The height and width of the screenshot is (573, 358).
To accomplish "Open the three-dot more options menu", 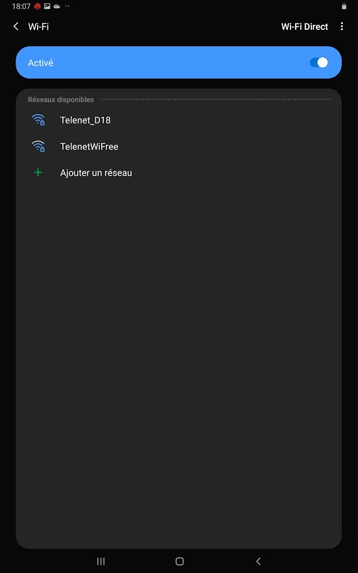I will [x=342, y=27].
